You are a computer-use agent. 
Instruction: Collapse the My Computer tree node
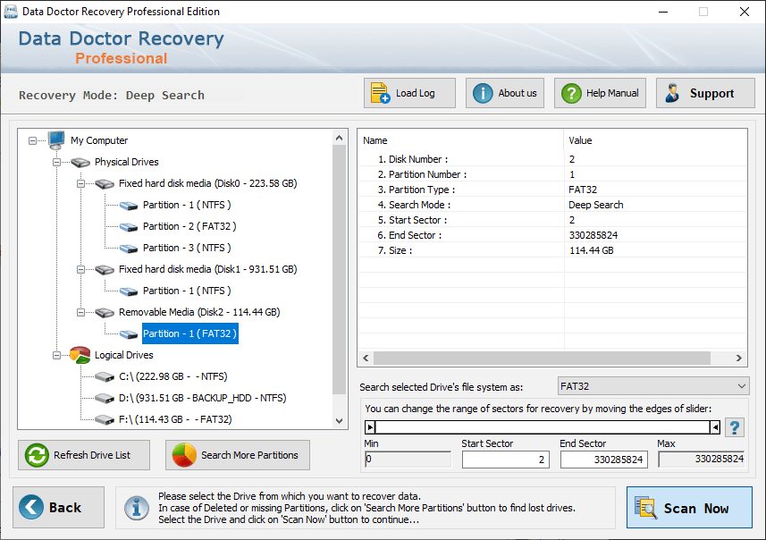pyautogui.click(x=32, y=140)
